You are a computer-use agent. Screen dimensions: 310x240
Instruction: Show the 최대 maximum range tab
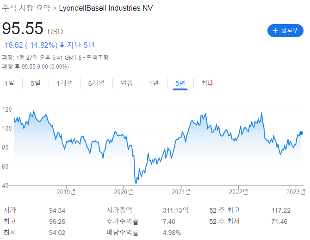207,83
